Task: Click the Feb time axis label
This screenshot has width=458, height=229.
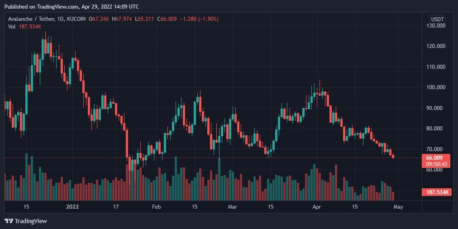Action: [x=157, y=207]
